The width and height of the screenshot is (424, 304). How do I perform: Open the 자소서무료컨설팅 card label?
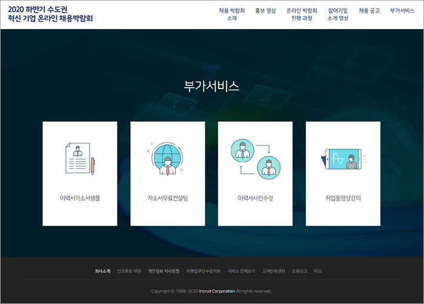point(168,198)
